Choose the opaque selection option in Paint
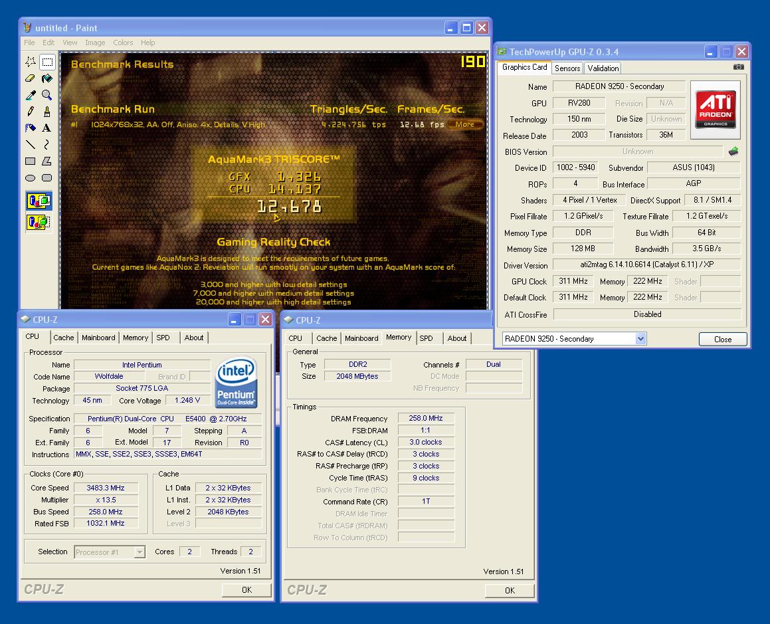This screenshot has width=770, height=624. 39,201
